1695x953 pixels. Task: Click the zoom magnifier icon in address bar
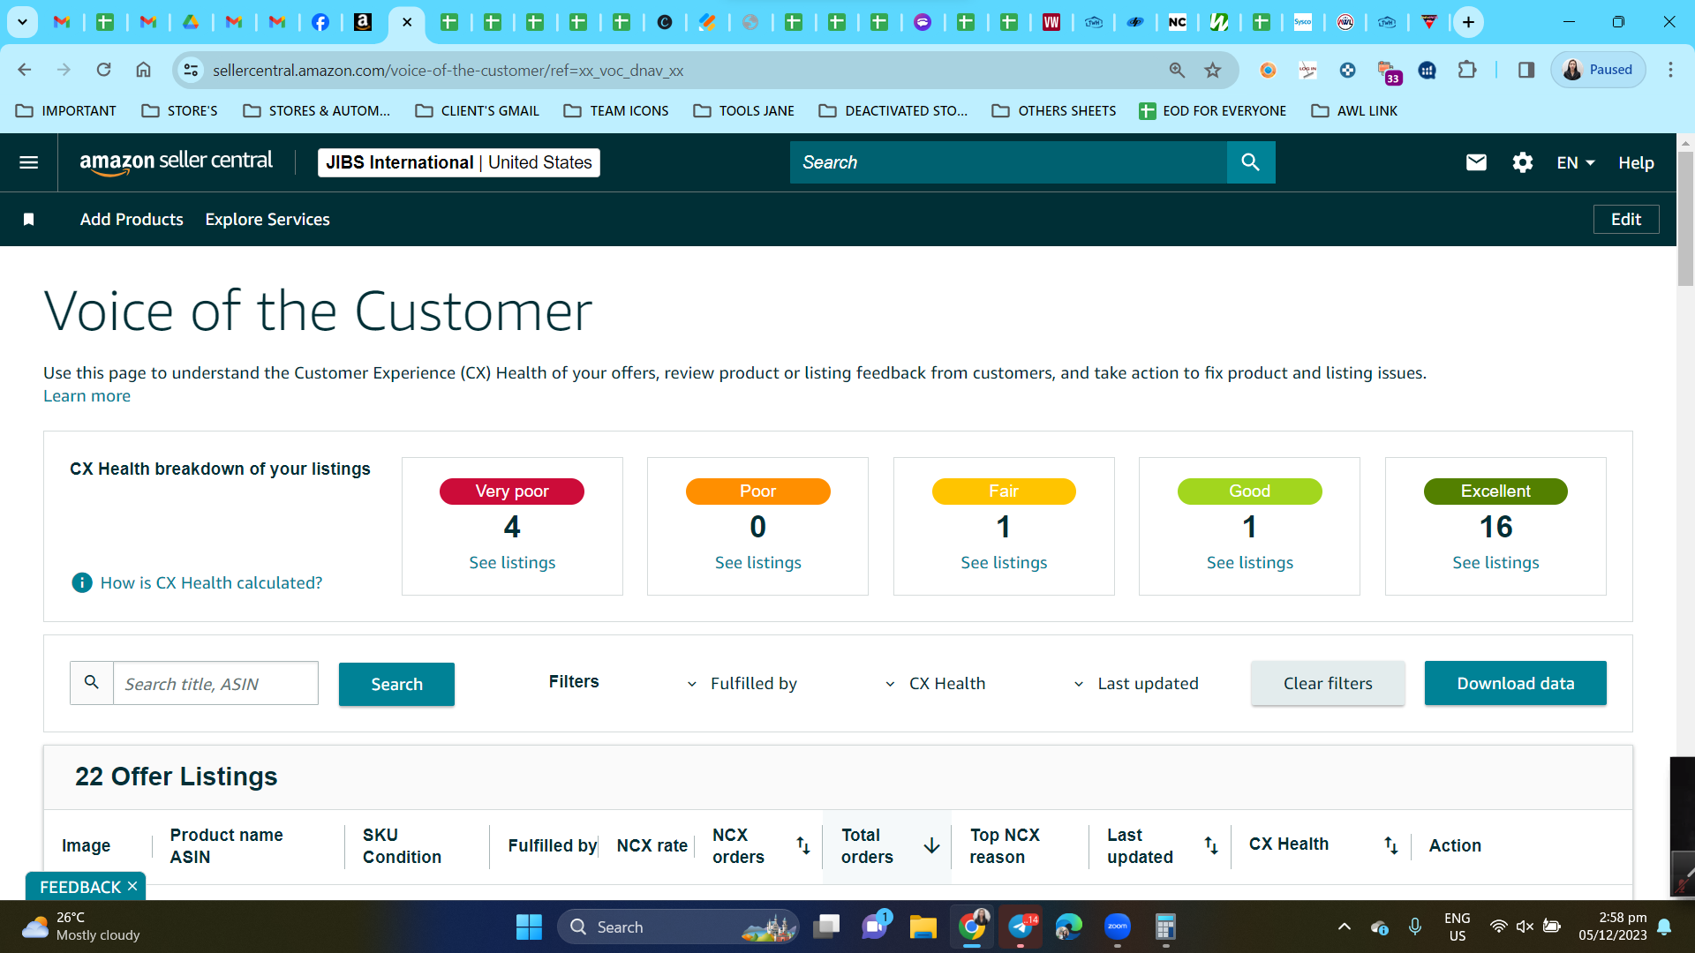pos(1177,70)
